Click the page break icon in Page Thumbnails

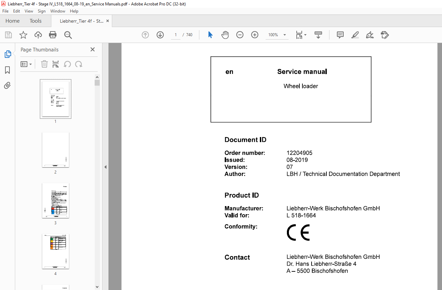point(56,64)
